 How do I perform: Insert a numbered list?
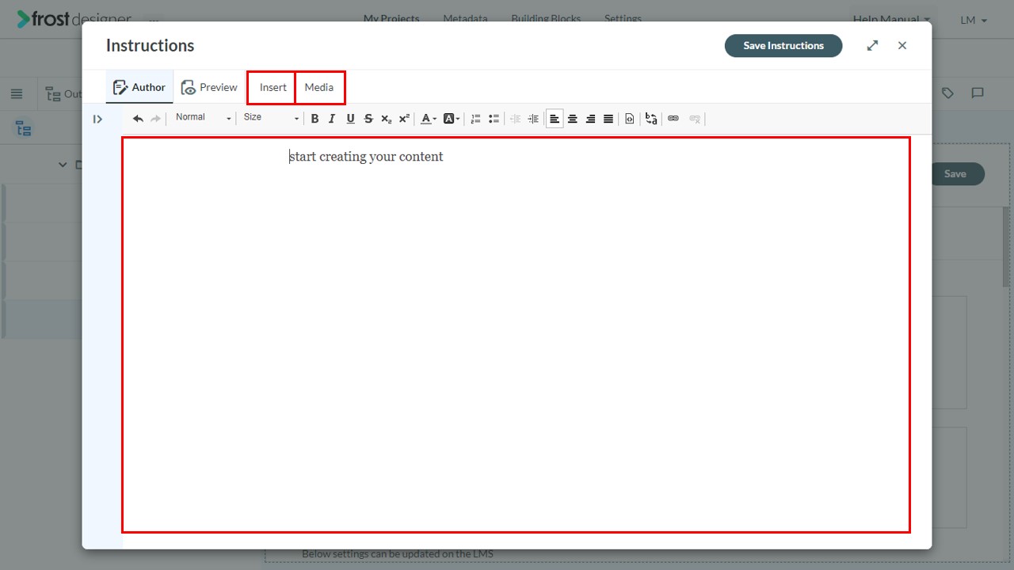click(x=475, y=119)
